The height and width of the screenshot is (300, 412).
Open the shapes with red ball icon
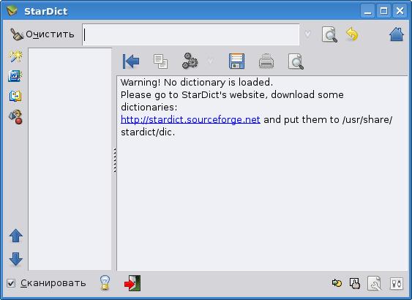tap(15, 117)
